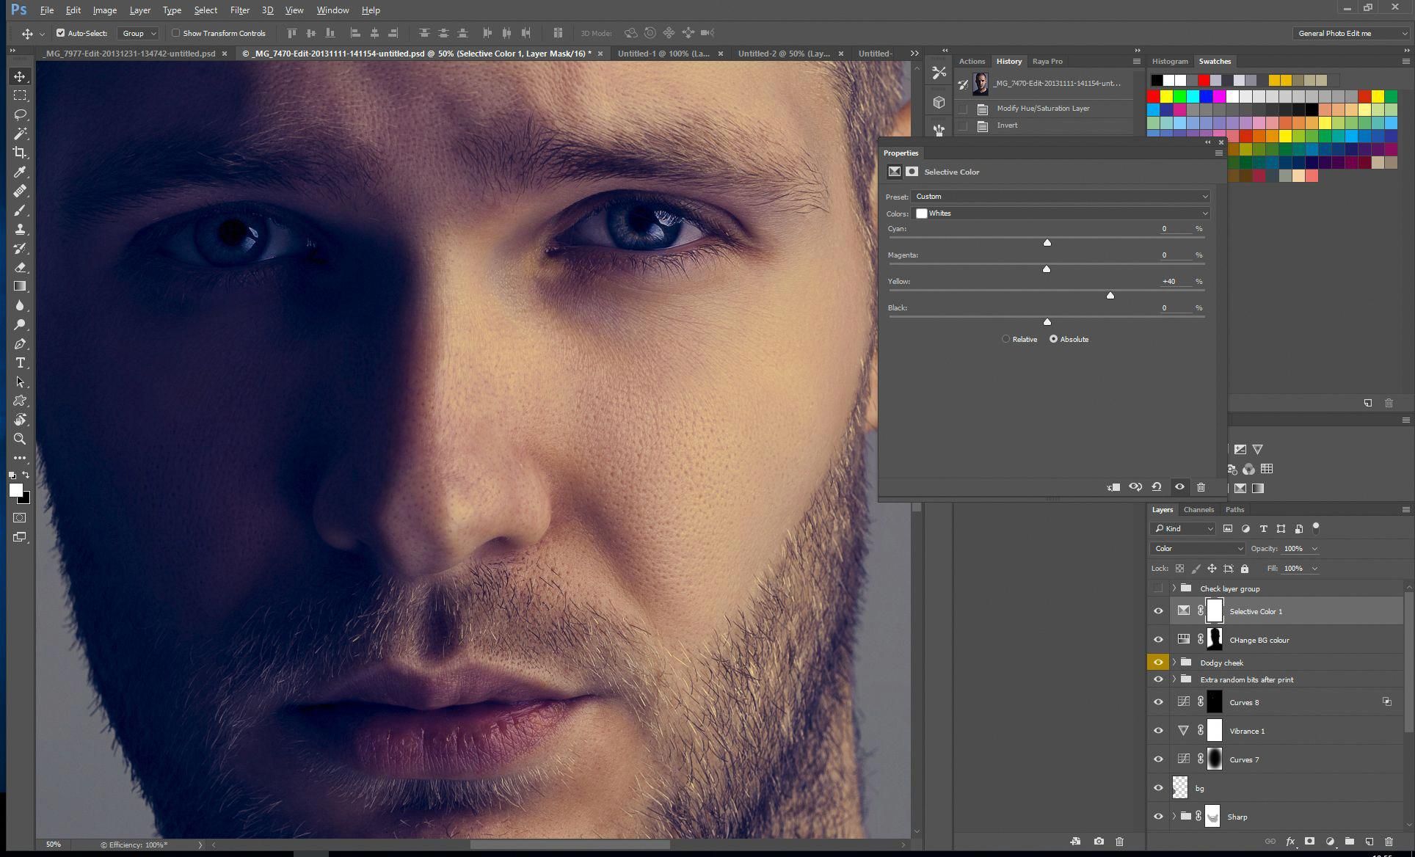Viewport: 1415px width, 857px height.
Task: Select the Crop tool
Action: pos(20,153)
